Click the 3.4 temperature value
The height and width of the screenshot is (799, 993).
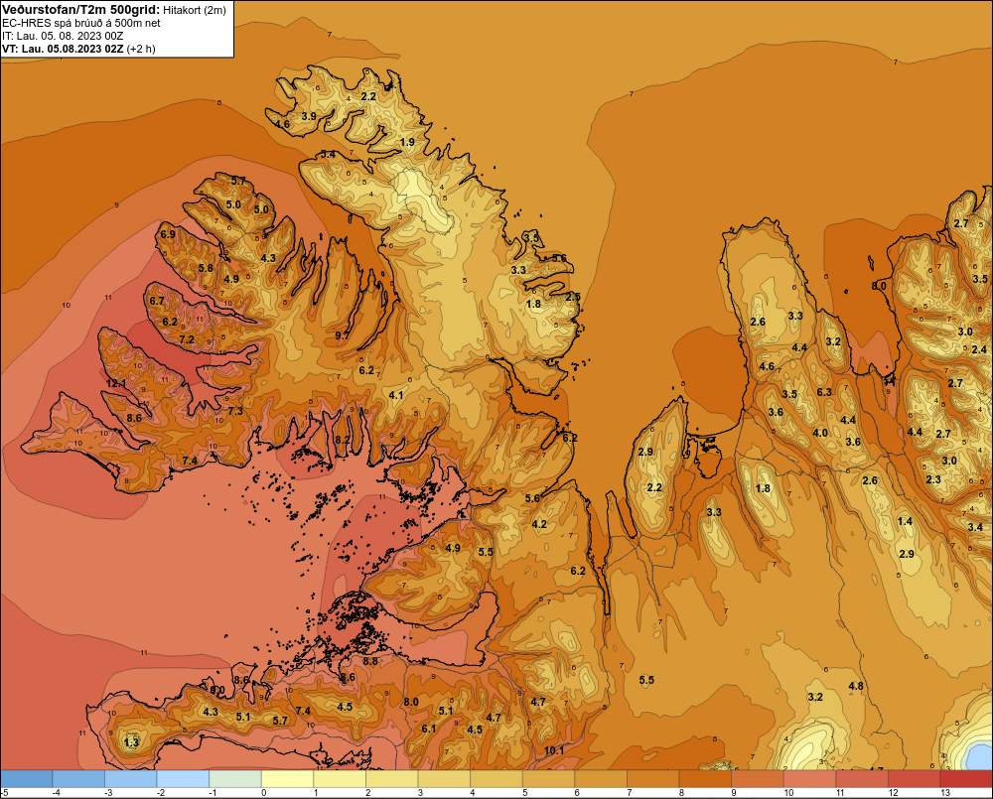[975, 527]
